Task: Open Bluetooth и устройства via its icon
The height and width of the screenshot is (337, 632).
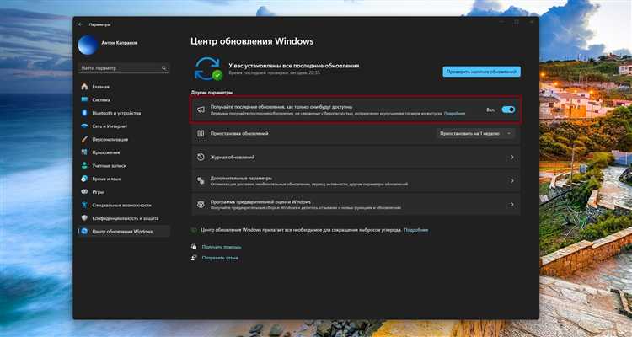Action: coord(84,113)
